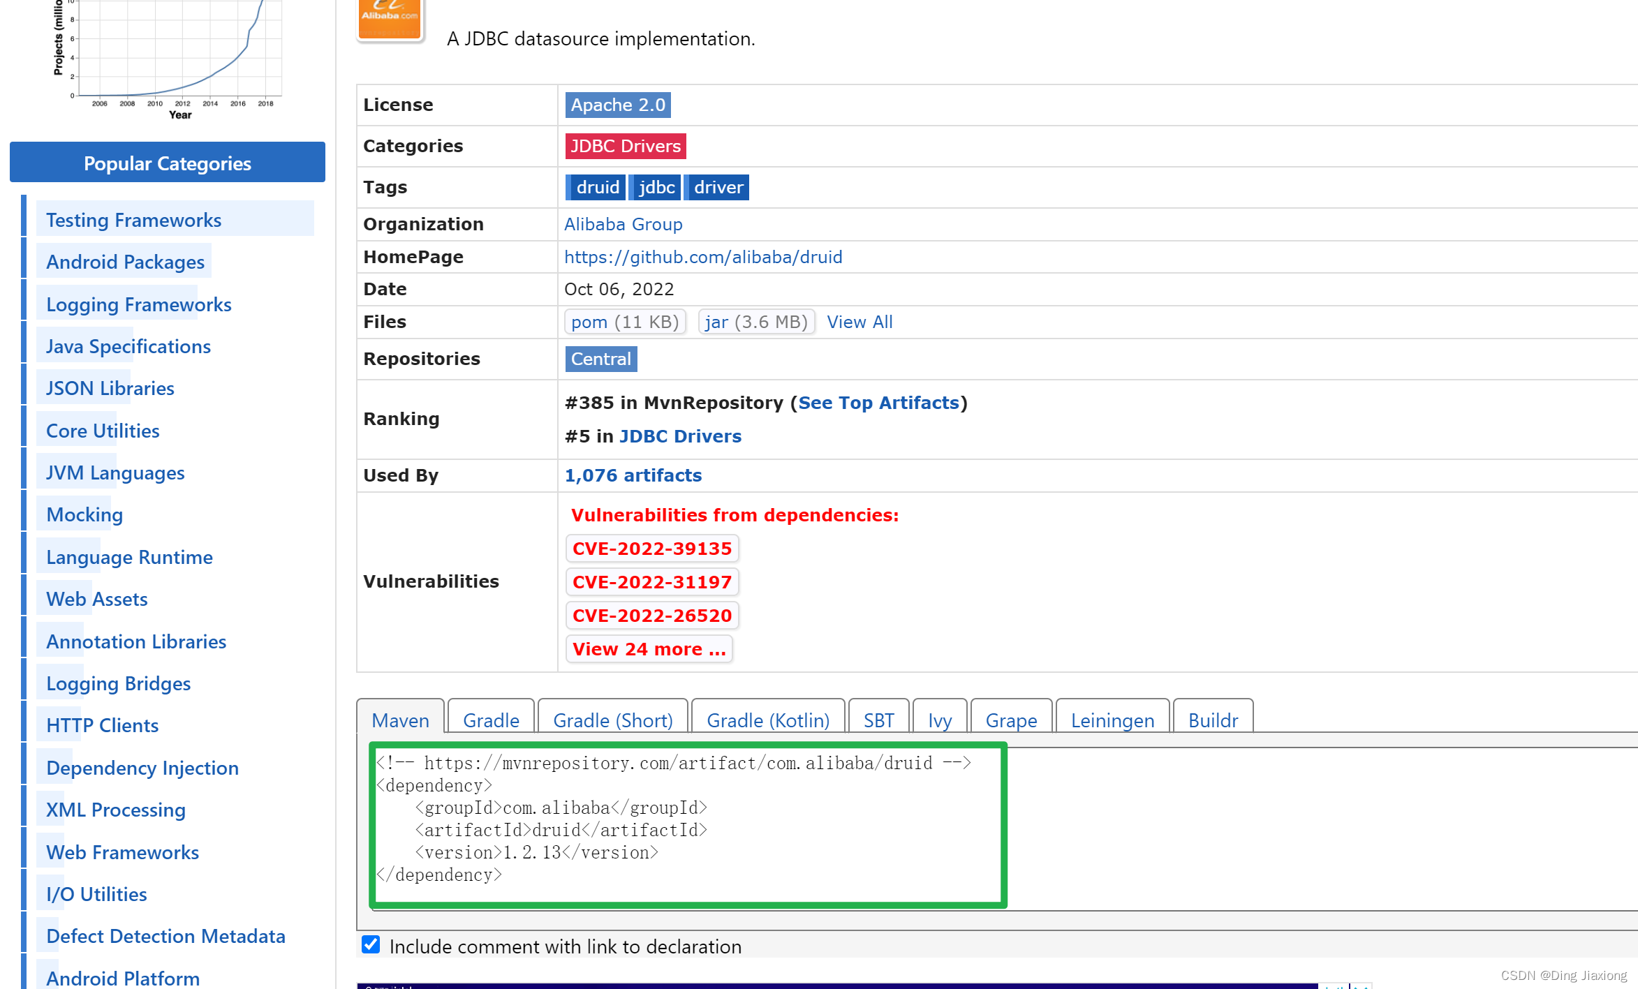Screen dimensions: 1638x989
Task: Open the Buildr tab
Action: 1213,720
